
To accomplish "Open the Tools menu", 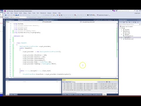I will (x=34, y=13).
